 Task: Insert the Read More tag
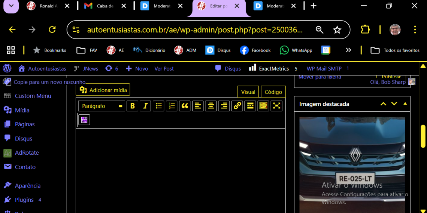click(x=250, y=106)
